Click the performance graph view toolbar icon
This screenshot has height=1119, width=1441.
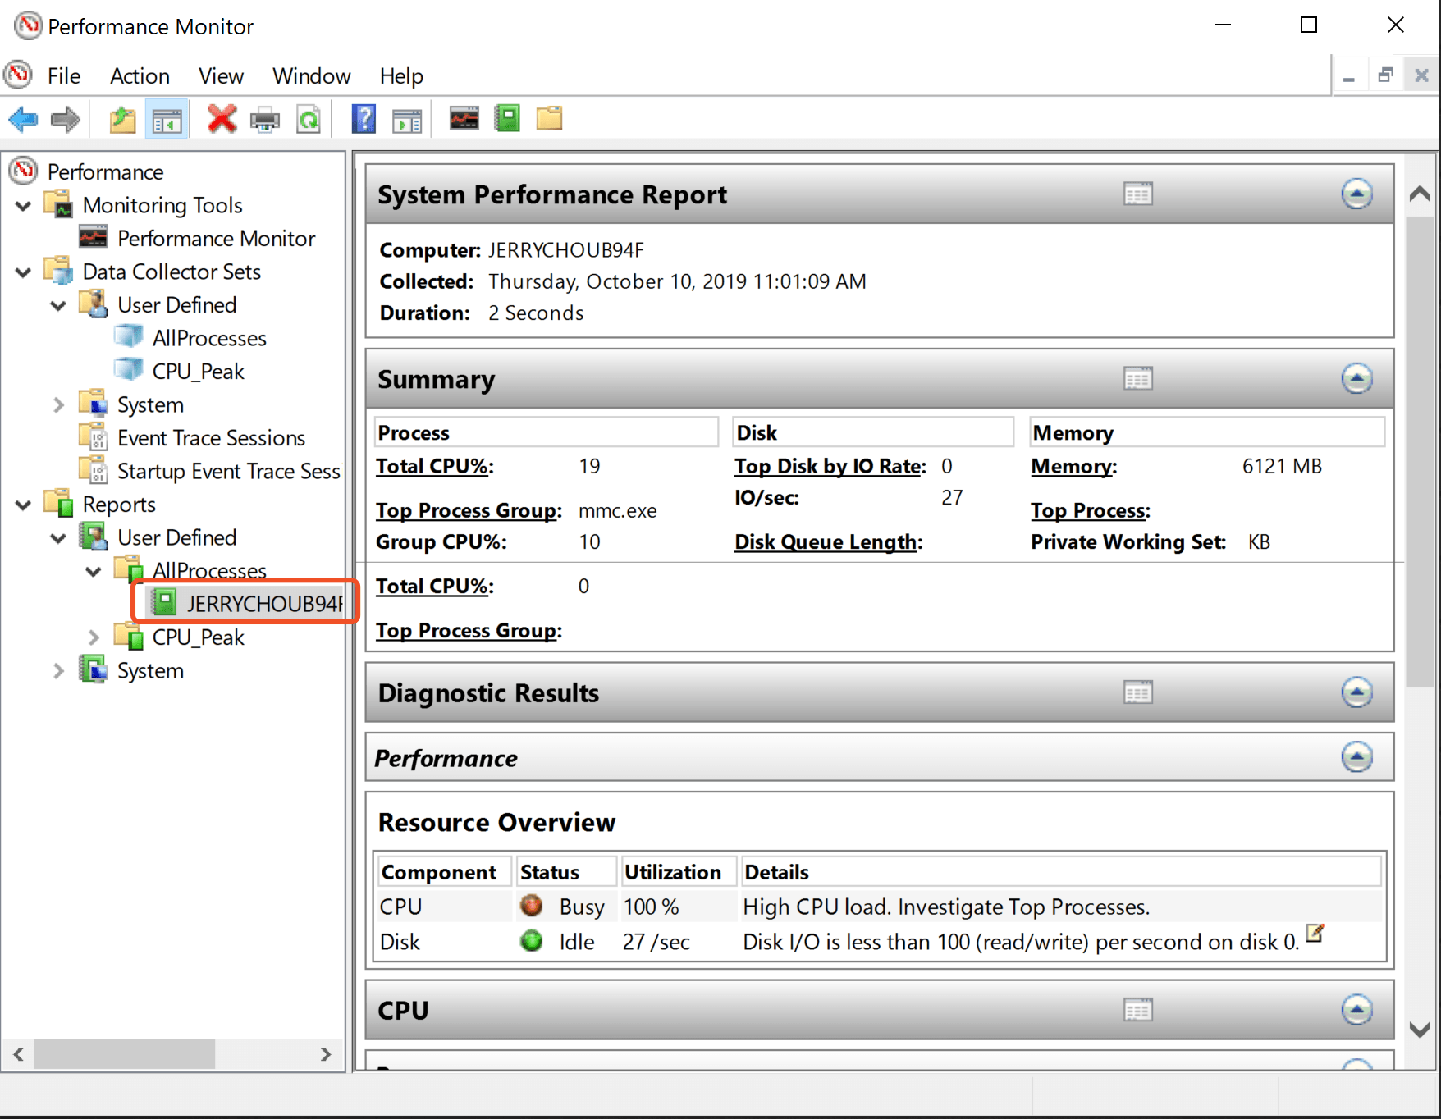[464, 119]
